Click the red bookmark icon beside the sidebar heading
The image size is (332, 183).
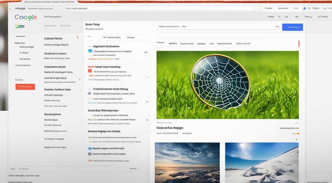click(x=77, y=37)
